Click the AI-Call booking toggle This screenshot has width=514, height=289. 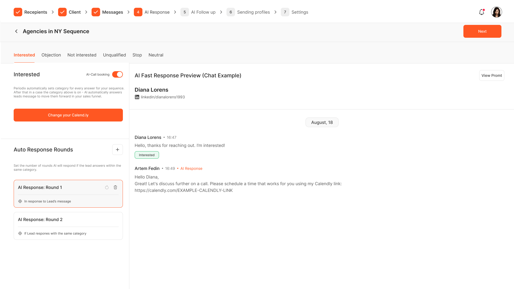point(117,74)
